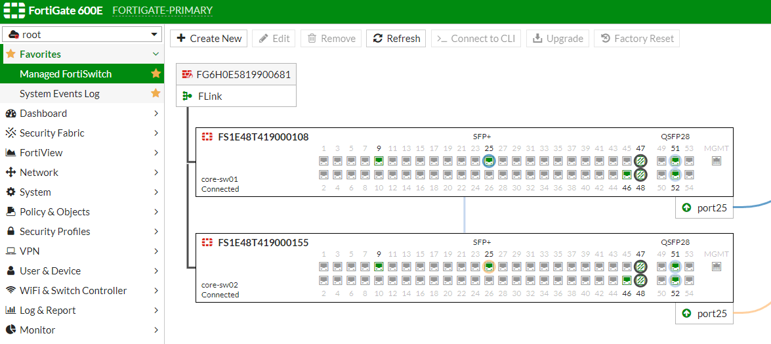Screen dimensions: 771x344
Task: Click the Policy & Objects icon
Action: click(x=10, y=211)
